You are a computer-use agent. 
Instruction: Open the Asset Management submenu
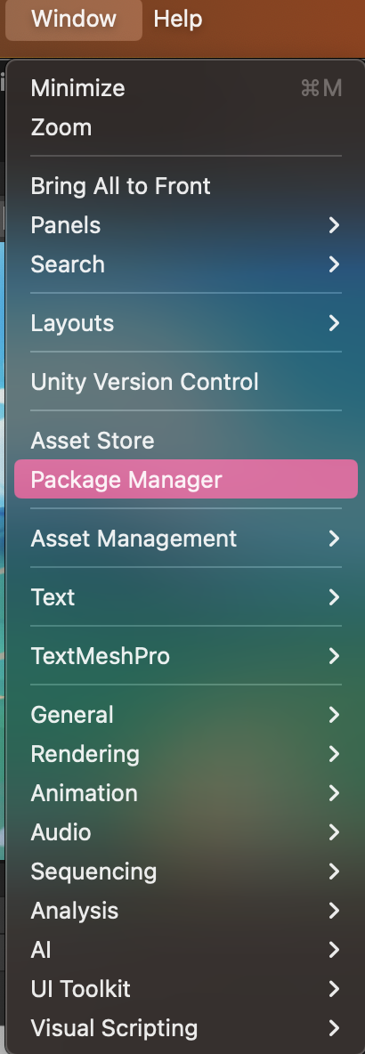click(185, 539)
